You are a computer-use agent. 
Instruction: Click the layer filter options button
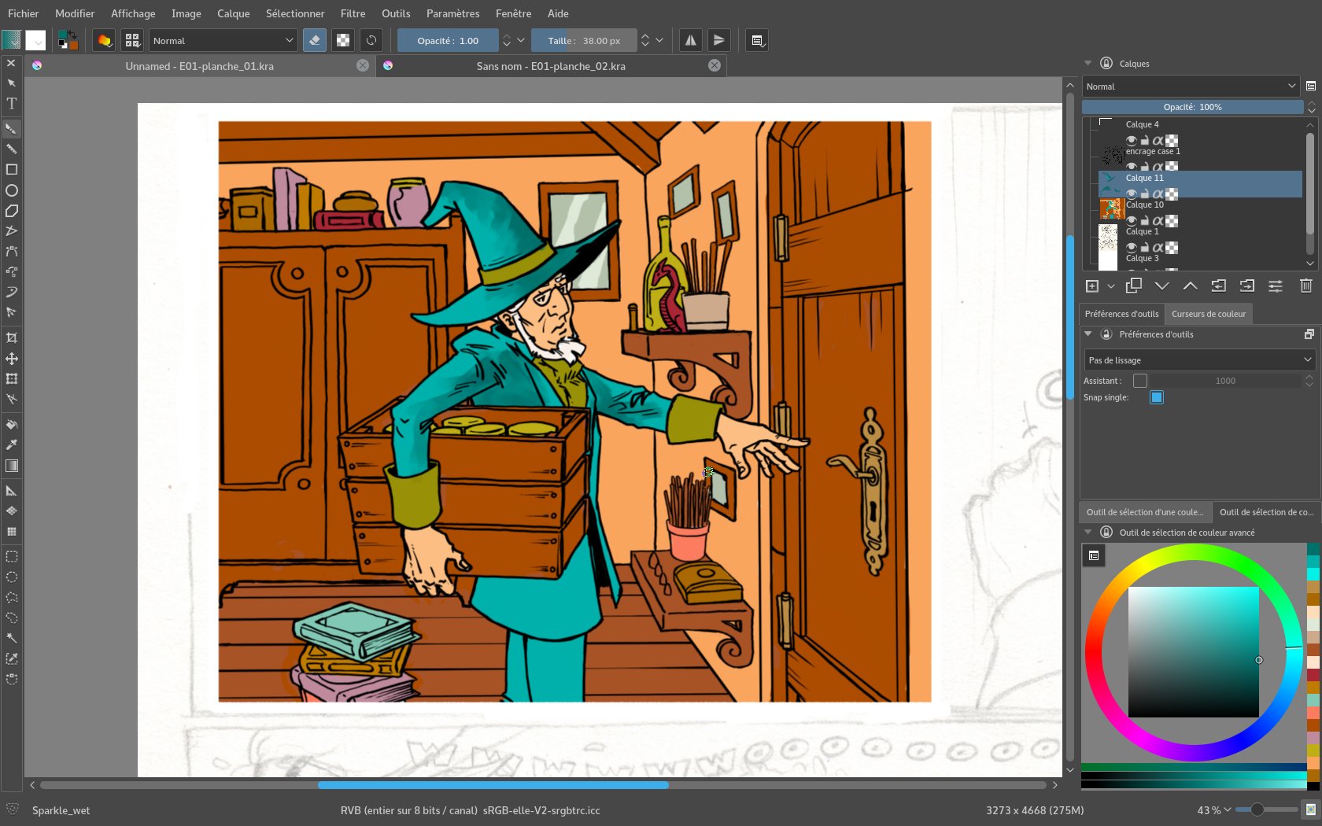[1311, 87]
